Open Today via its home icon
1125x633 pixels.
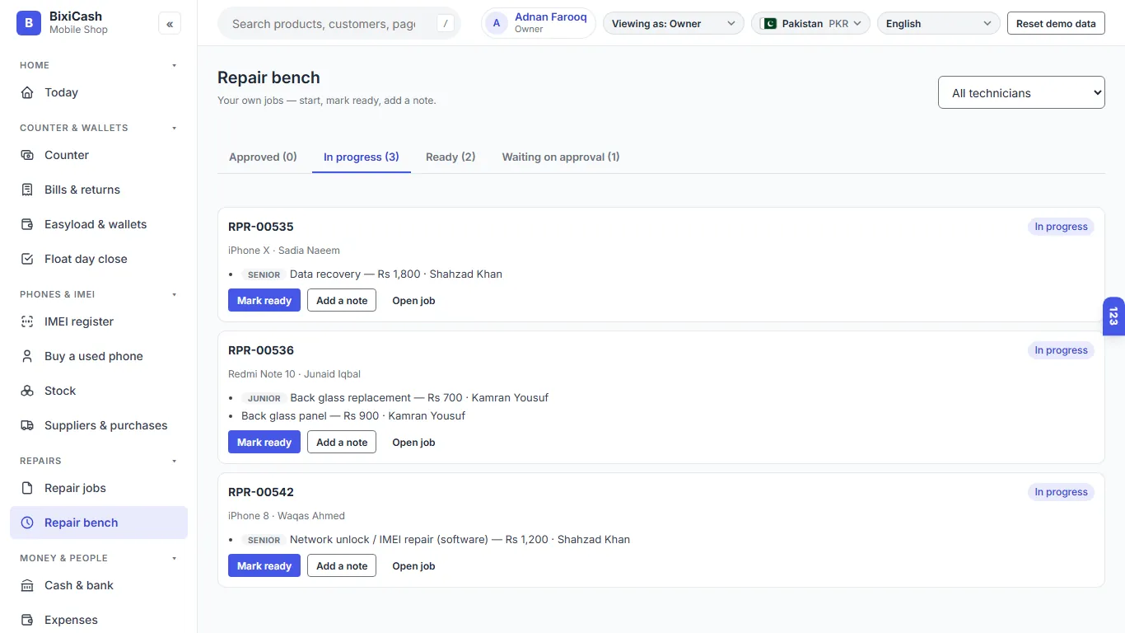(x=27, y=92)
